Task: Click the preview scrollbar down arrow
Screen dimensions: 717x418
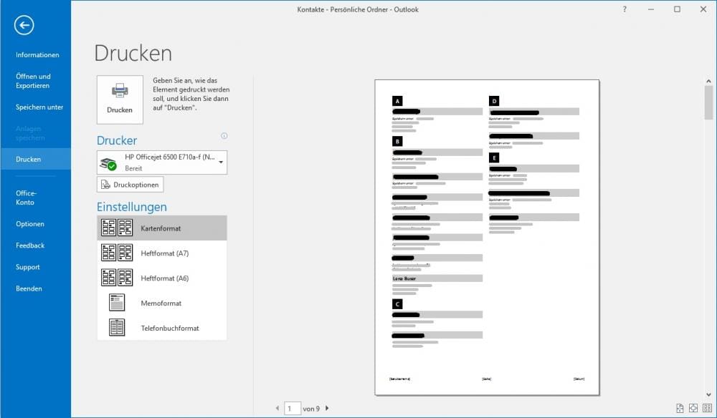Action: pos(708,394)
